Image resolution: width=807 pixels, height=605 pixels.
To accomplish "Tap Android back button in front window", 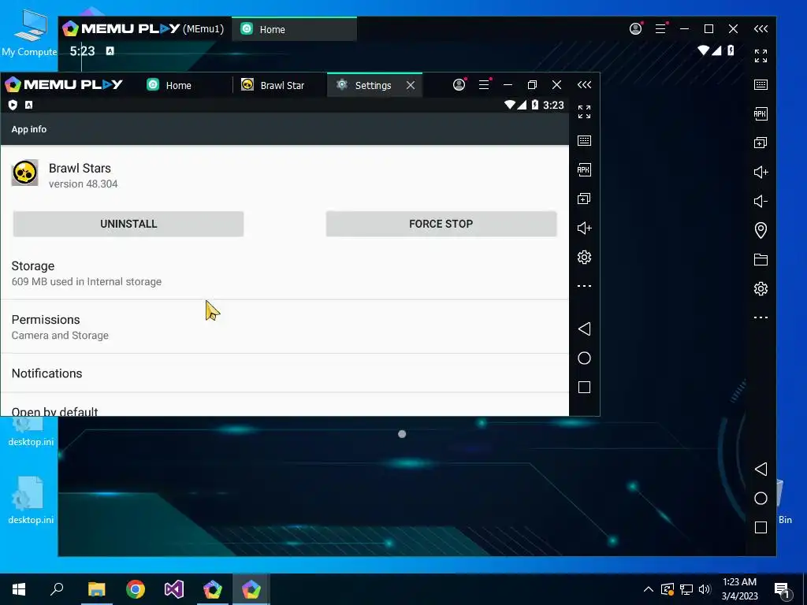I will pyautogui.click(x=584, y=328).
